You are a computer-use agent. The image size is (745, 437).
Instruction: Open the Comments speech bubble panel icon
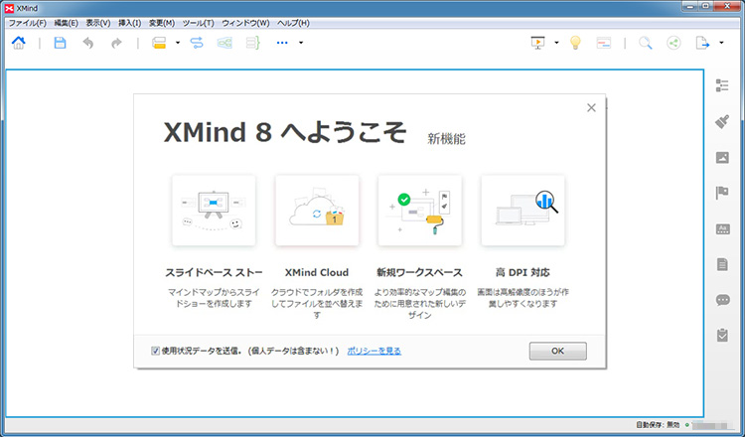tap(722, 300)
